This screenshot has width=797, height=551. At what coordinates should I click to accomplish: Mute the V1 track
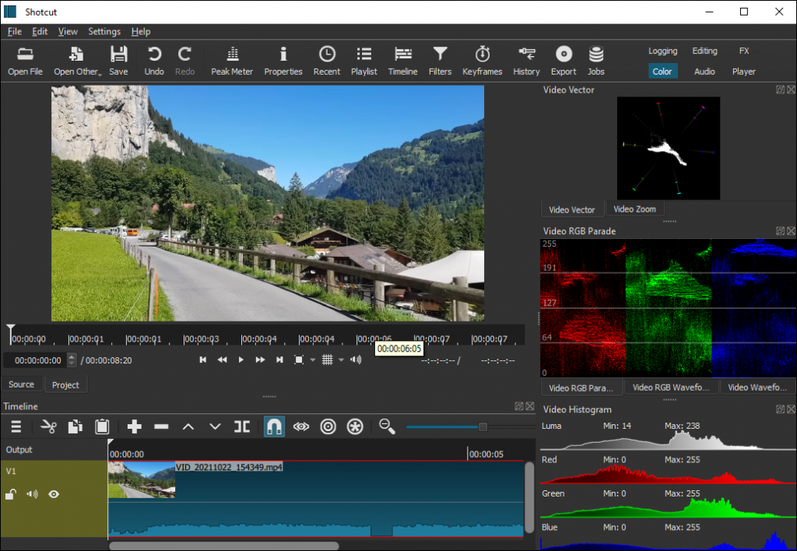pos(32,494)
